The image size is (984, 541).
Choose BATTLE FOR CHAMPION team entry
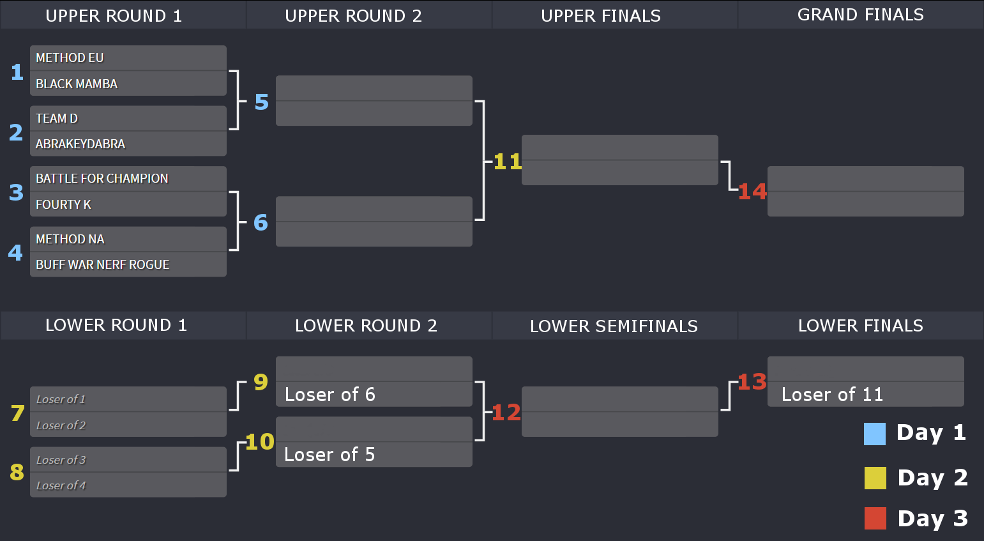[128, 178]
